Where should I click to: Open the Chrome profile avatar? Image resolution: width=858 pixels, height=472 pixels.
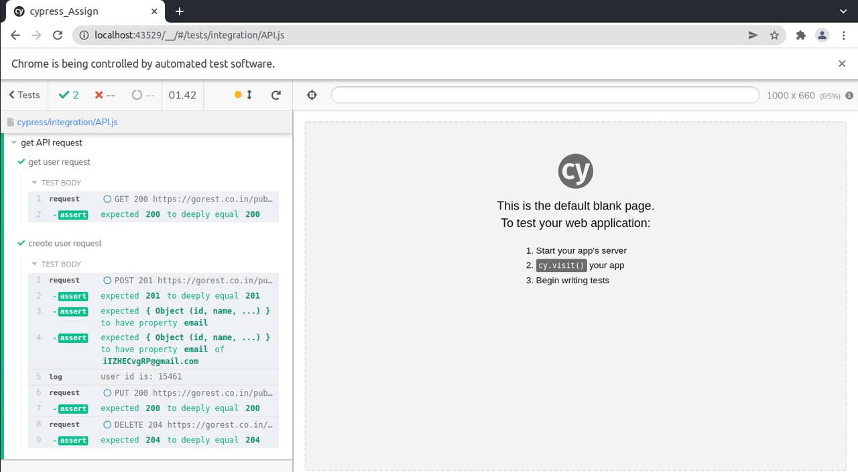tap(822, 35)
